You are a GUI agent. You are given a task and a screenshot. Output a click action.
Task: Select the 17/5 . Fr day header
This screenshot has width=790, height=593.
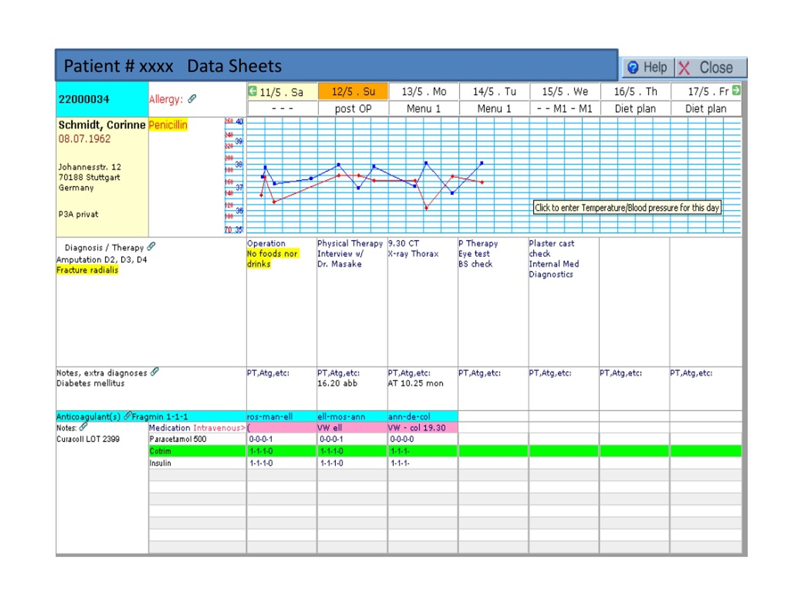tap(706, 91)
